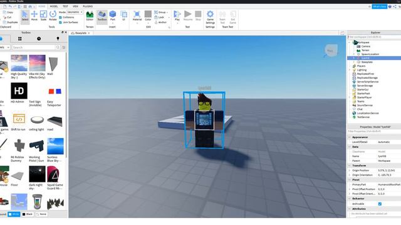The image size is (401, 225).
Task: Select White toolbox background
Action: coord(14,214)
